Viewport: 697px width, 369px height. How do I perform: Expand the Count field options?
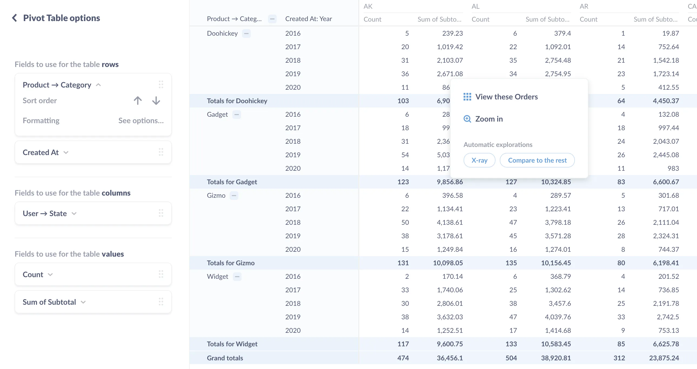[x=50, y=274]
